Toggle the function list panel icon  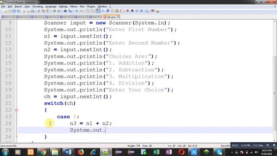pos(121,11)
